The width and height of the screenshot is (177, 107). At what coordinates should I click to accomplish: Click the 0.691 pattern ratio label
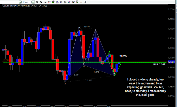77,75
